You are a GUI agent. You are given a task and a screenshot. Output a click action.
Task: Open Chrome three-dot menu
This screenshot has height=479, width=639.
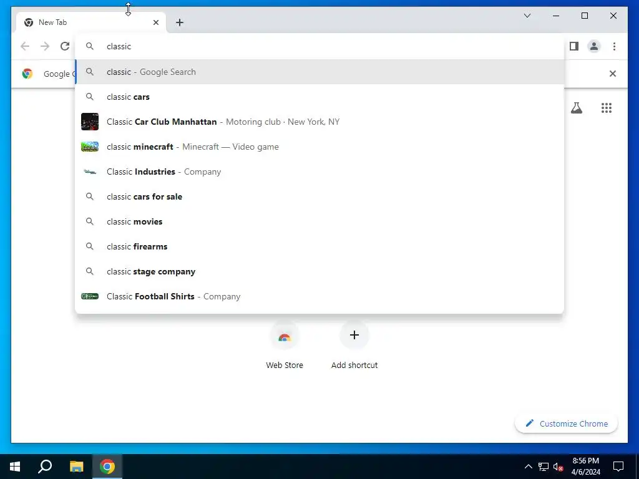pos(614,46)
